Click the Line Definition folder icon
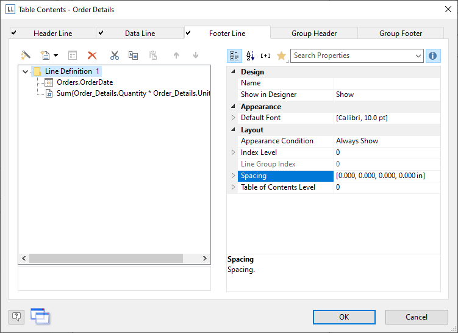Screen dimensions: 458x333 pos(37,71)
